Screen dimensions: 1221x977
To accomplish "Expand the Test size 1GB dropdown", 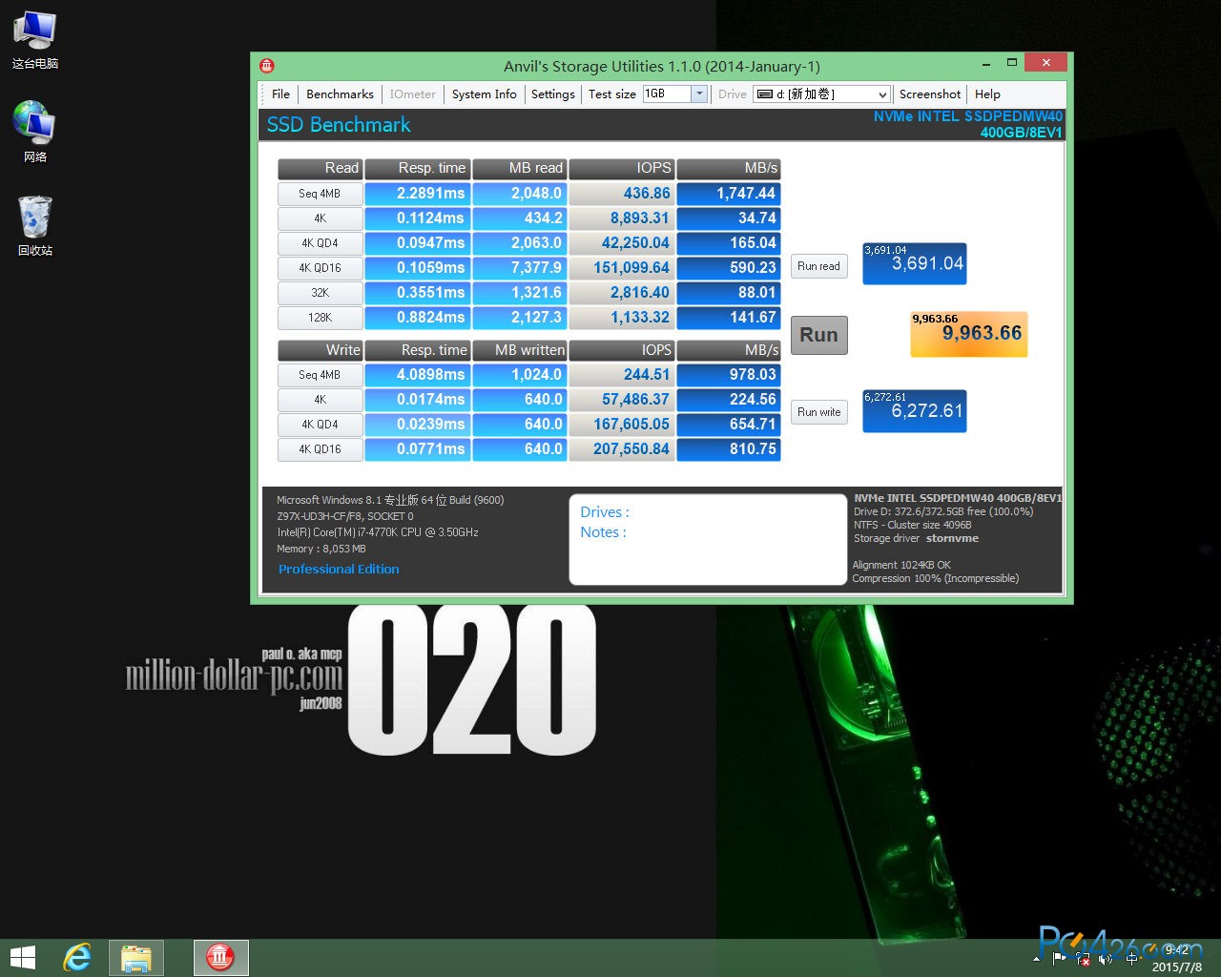I will pos(699,94).
